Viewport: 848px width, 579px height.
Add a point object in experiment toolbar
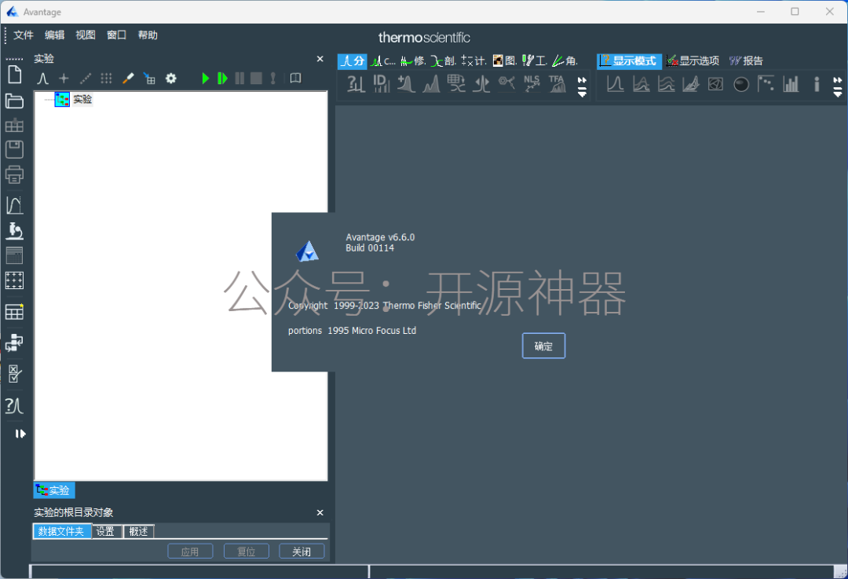(64, 79)
